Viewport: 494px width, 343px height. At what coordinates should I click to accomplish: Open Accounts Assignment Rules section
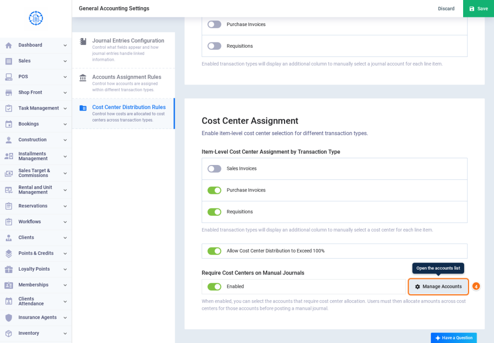pyautogui.click(x=123, y=83)
